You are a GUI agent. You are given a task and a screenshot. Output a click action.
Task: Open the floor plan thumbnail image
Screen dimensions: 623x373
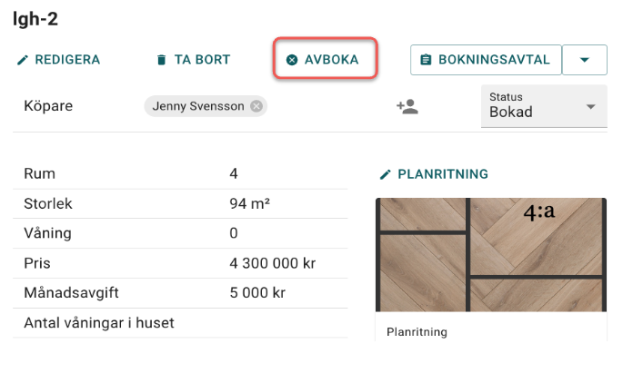[490, 255]
